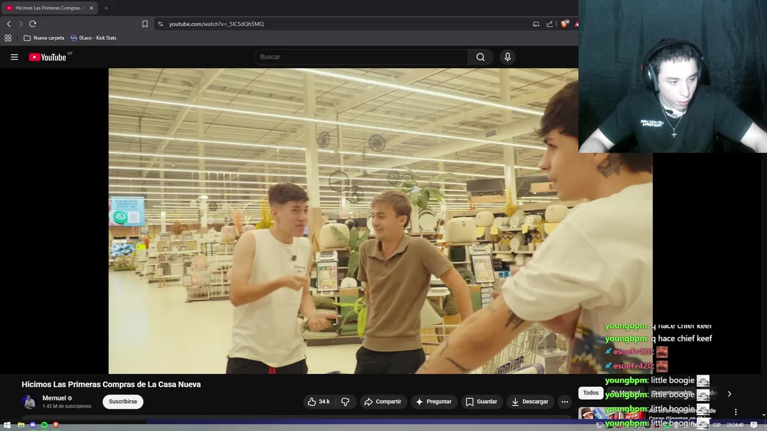Open the browser share icon
Image resolution: width=767 pixels, height=431 pixels.
click(549, 24)
